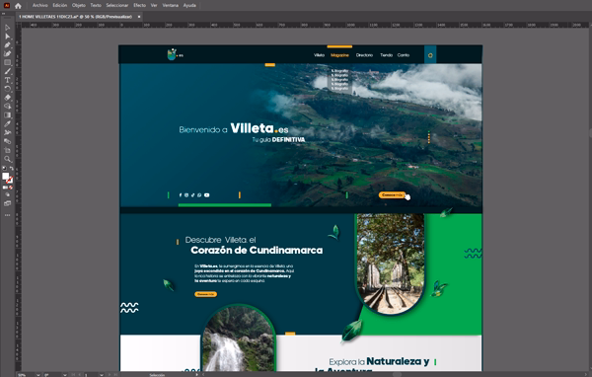Go to the last artboard
The image size is (592, 377).
point(114,375)
